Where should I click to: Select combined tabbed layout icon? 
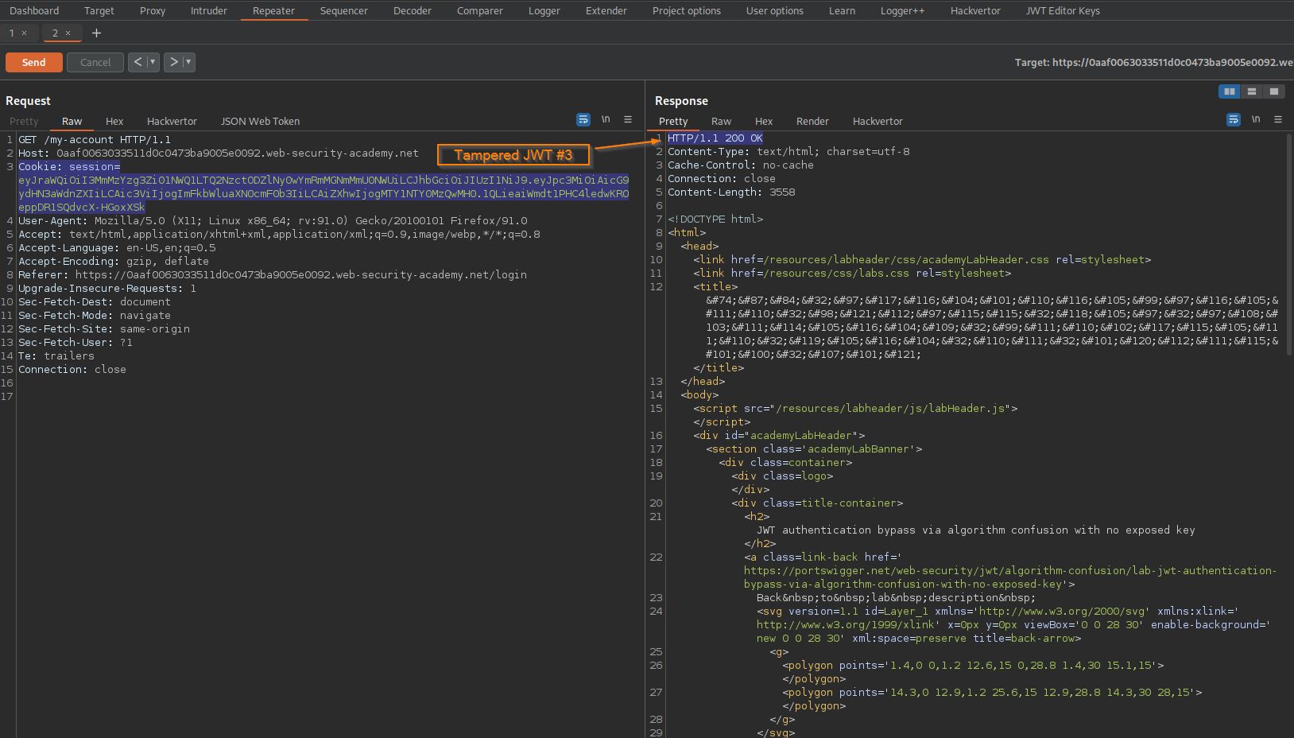1274,91
